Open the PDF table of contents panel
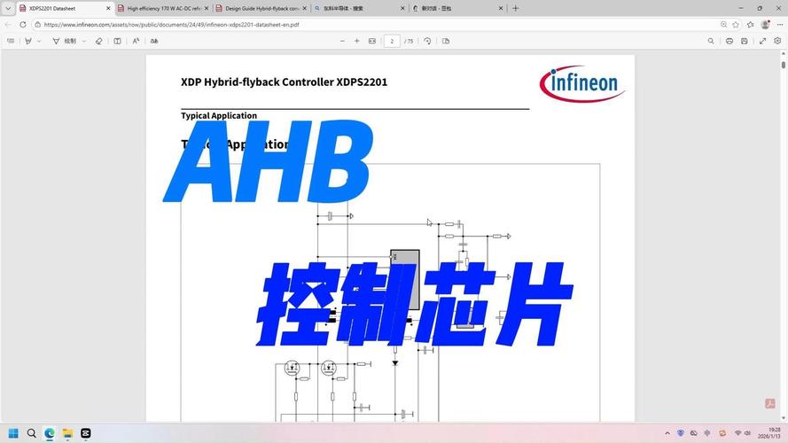Viewport: 788px width, 443px height. pyautogui.click(x=11, y=41)
